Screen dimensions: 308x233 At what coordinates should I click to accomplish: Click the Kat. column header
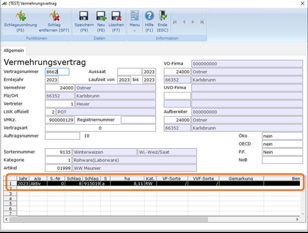coord(150,179)
